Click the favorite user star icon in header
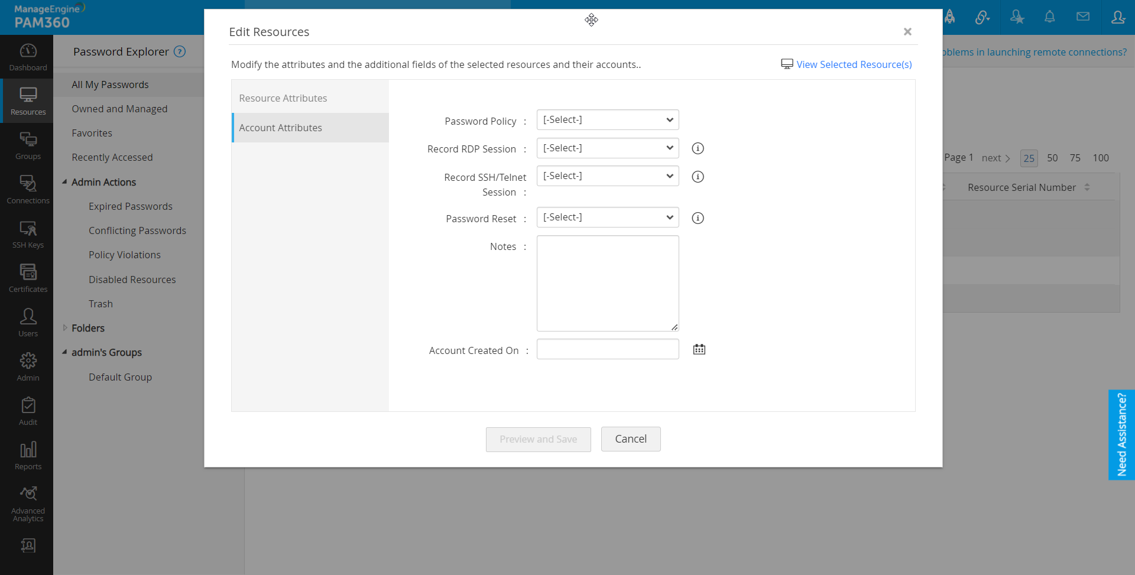 1017,17
